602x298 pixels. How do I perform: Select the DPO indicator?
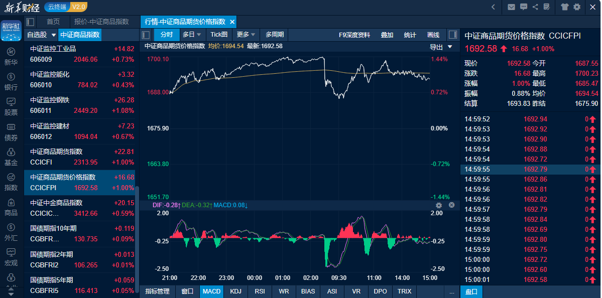380,291
